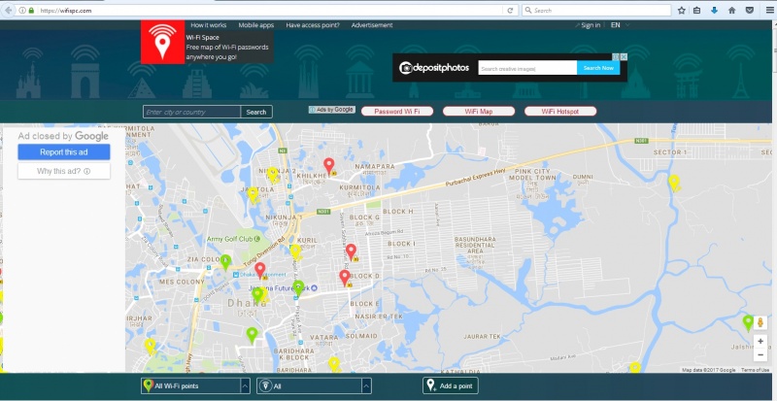
Task: Open the bookmarks library clipboard icon
Action: [697, 11]
